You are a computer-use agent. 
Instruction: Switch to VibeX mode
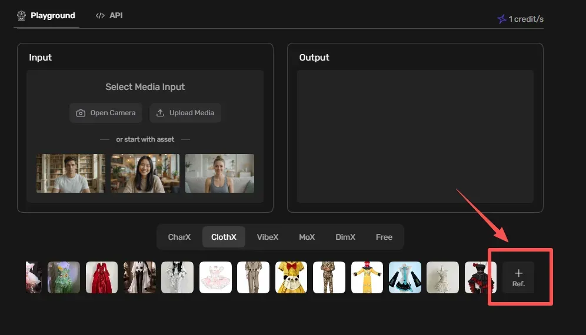268,237
